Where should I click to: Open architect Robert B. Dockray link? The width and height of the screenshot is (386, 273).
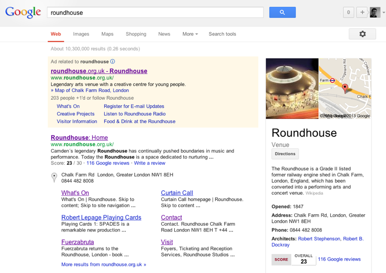(x=317, y=242)
